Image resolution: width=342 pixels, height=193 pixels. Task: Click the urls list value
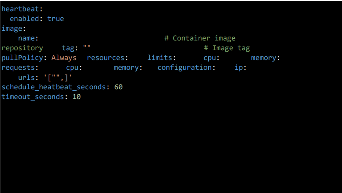58,77
